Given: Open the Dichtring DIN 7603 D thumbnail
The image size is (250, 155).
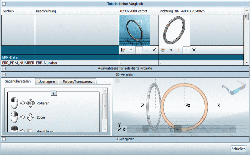Looking at the screenshot, I should (174, 30).
